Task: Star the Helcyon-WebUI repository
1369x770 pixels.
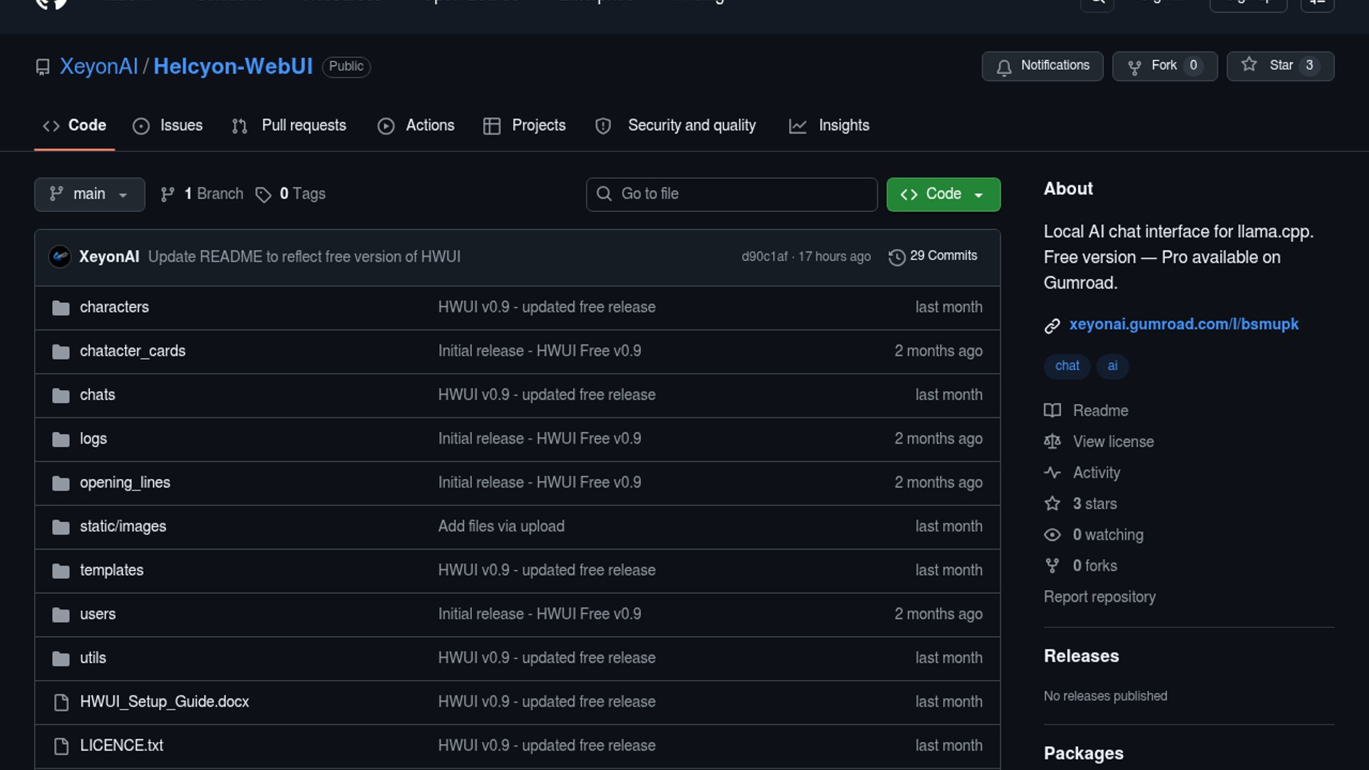Action: pyautogui.click(x=1279, y=66)
